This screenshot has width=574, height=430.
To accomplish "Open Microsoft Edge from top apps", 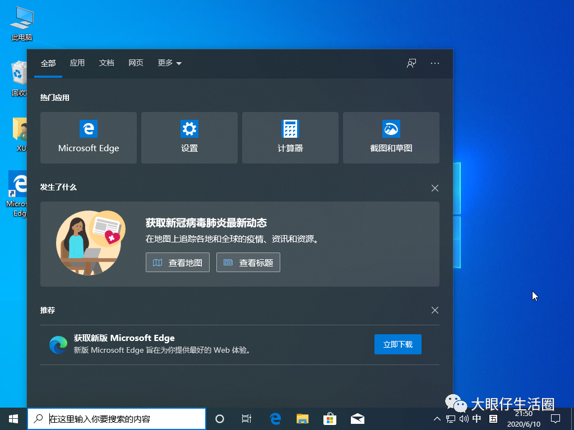I will coord(89,138).
